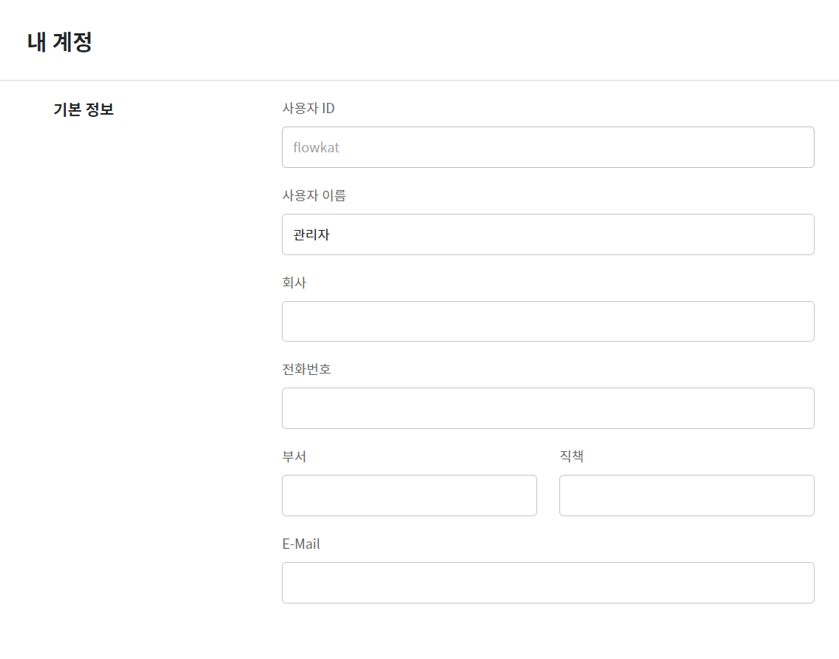
Task: Click the greyed-out flowkat ID text
Action: pyautogui.click(x=316, y=147)
